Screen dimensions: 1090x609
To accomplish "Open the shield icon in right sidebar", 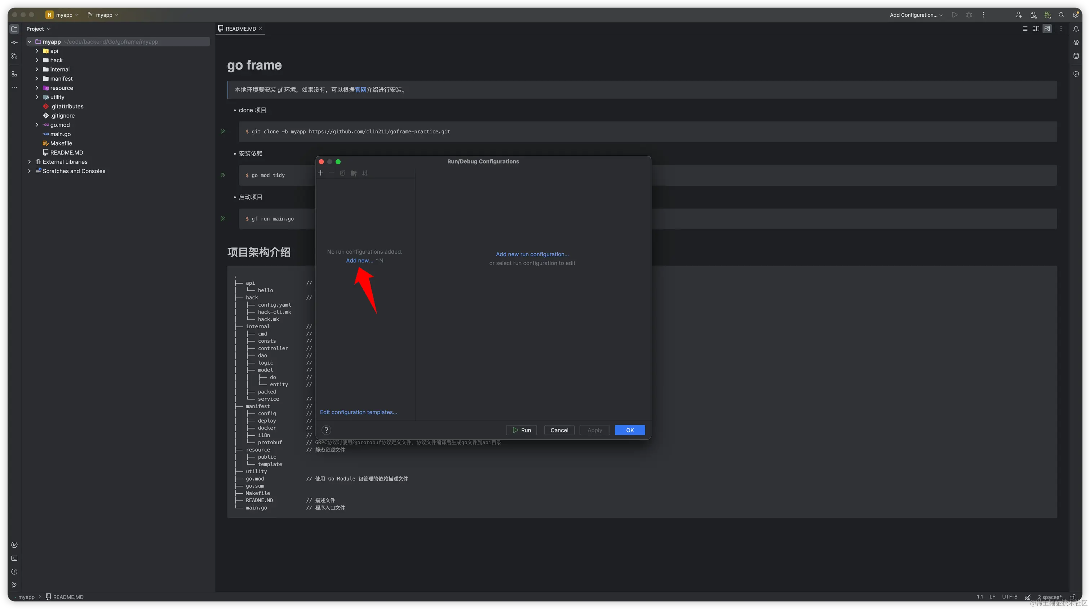I will pyautogui.click(x=1076, y=74).
